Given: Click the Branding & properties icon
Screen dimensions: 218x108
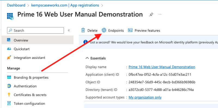Looking at the screenshot, I should click(9, 77).
